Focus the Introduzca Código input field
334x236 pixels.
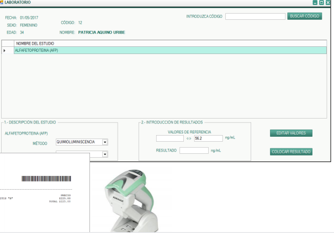point(255,17)
